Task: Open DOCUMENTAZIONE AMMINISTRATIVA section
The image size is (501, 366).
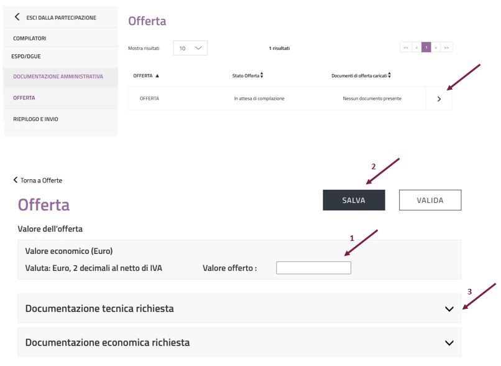Action: pos(58,77)
